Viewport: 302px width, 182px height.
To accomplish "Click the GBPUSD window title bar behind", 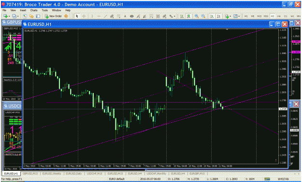I will (x=12, y=22).
